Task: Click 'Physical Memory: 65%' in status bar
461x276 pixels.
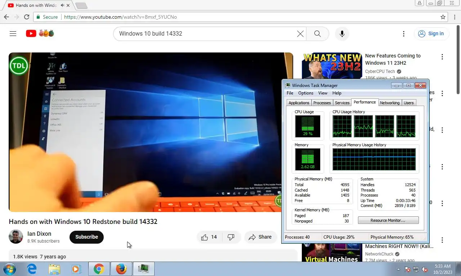Action: [392, 237]
